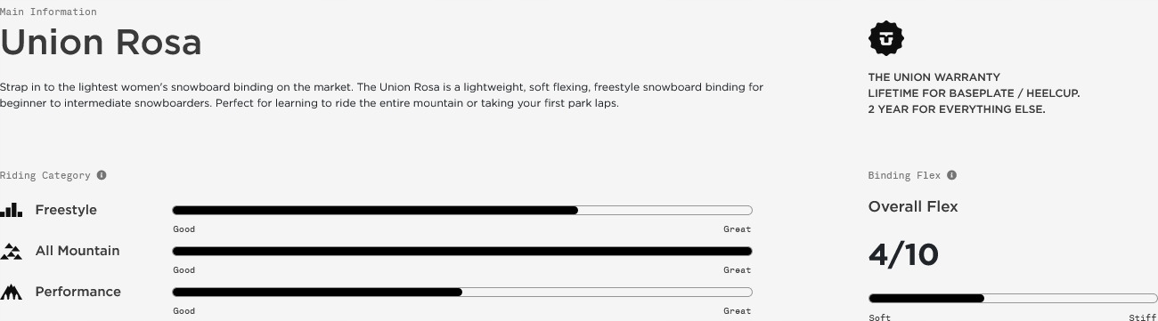Click the Union Warranty text block
The width and height of the screenshot is (1158, 321).
click(974, 93)
